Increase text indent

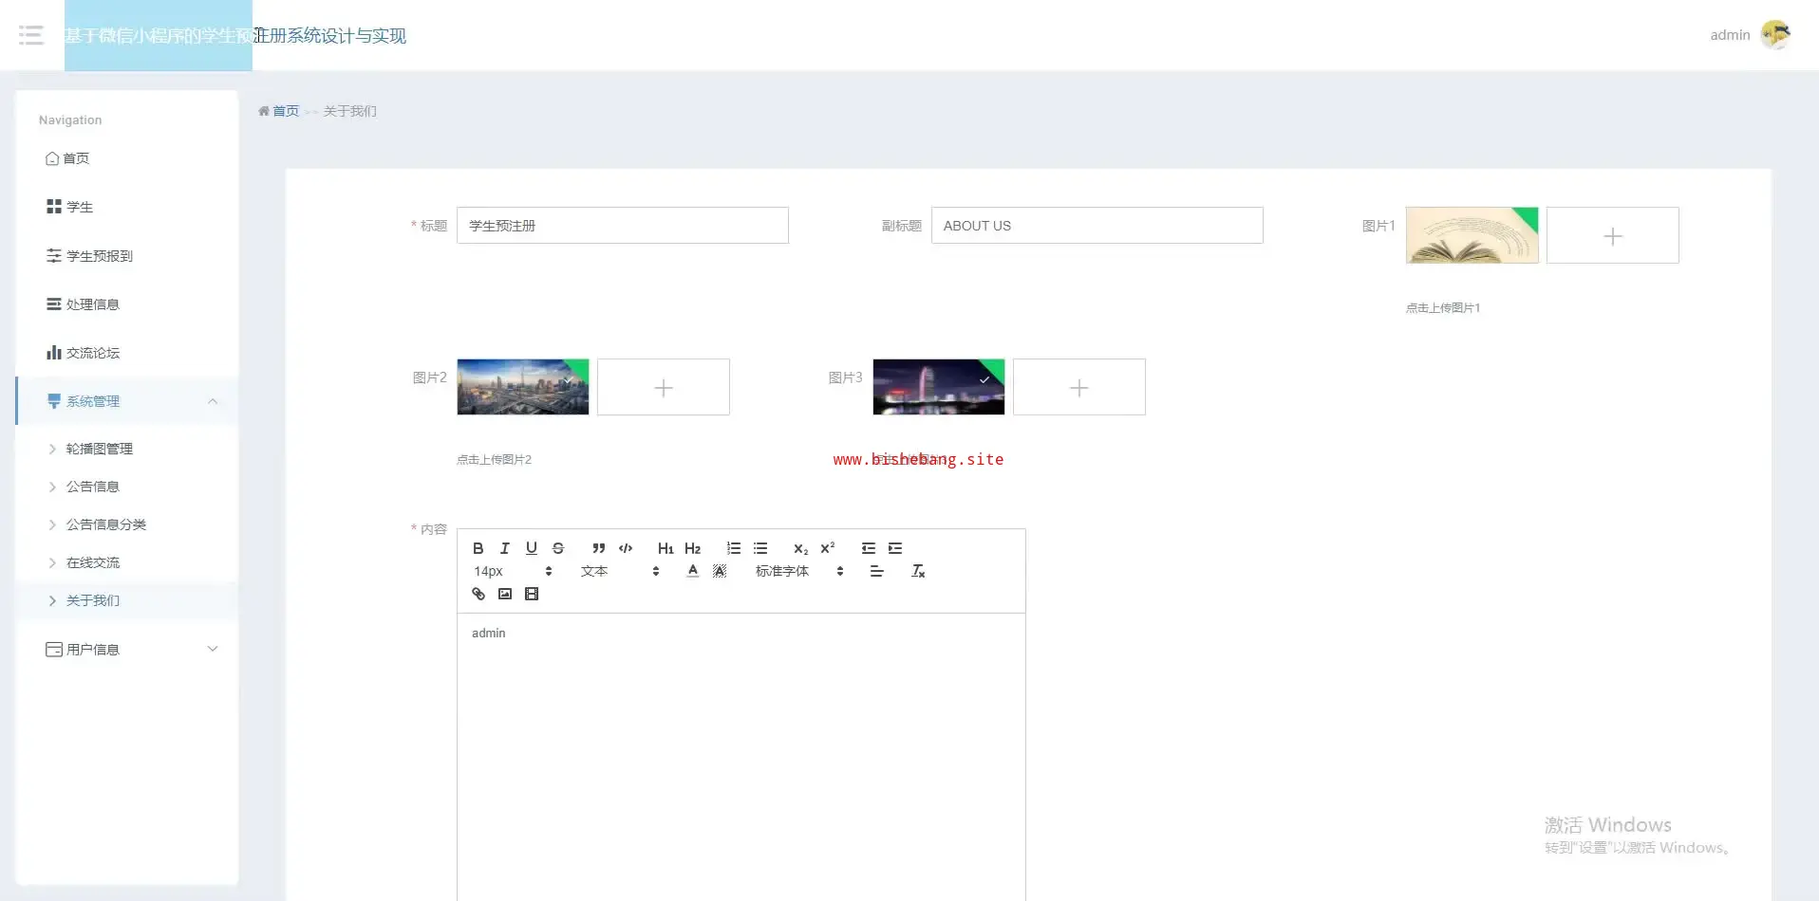[895, 548]
